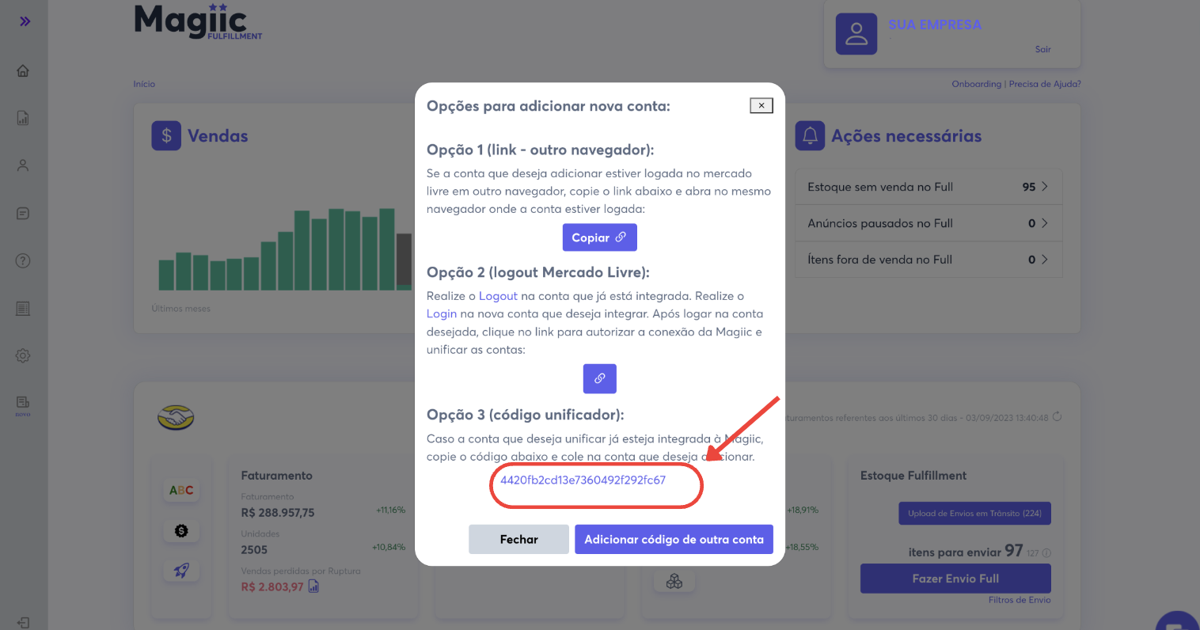Screen dimensions: 1200x630
Task: Open the Filtros de Envio link
Action: point(1020,600)
